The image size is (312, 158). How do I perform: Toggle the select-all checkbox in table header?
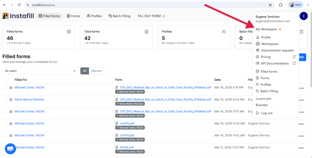pyautogui.click(x=5, y=80)
